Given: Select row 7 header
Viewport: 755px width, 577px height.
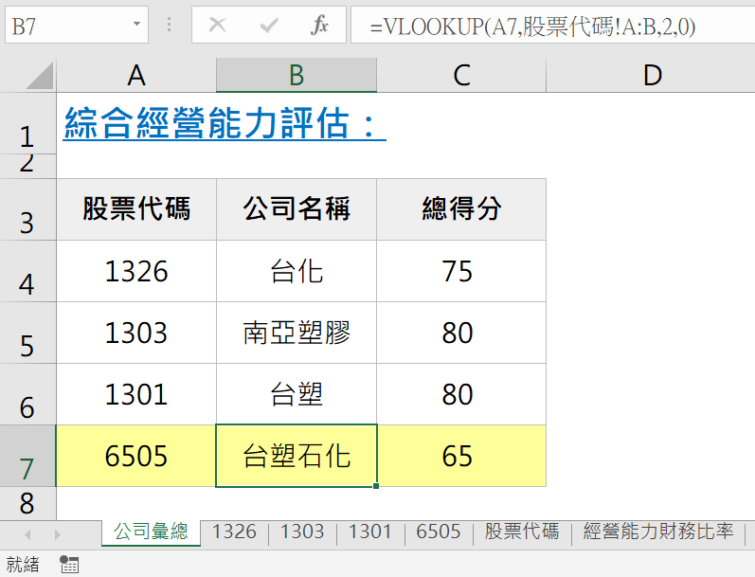Looking at the screenshot, I should pos(27,456).
